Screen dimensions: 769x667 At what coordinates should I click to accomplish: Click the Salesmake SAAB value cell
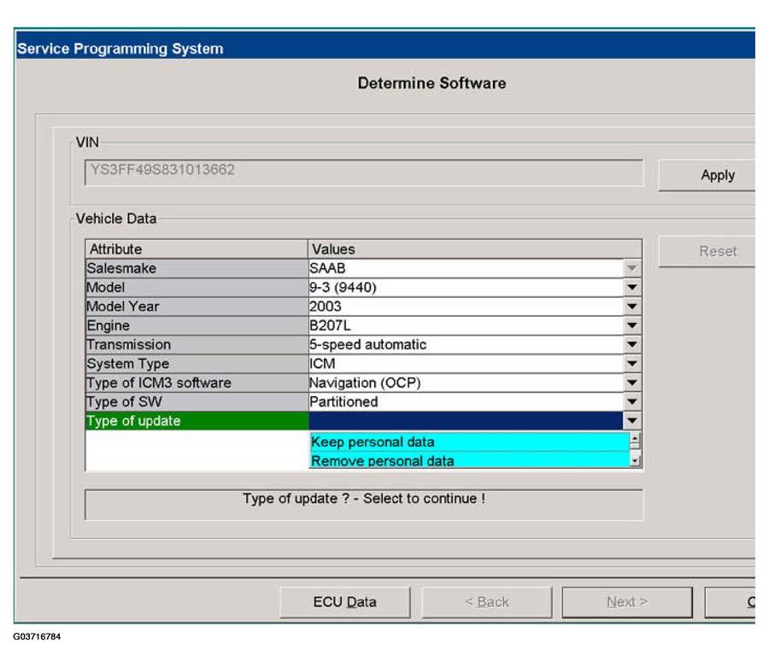pyautogui.click(x=466, y=268)
